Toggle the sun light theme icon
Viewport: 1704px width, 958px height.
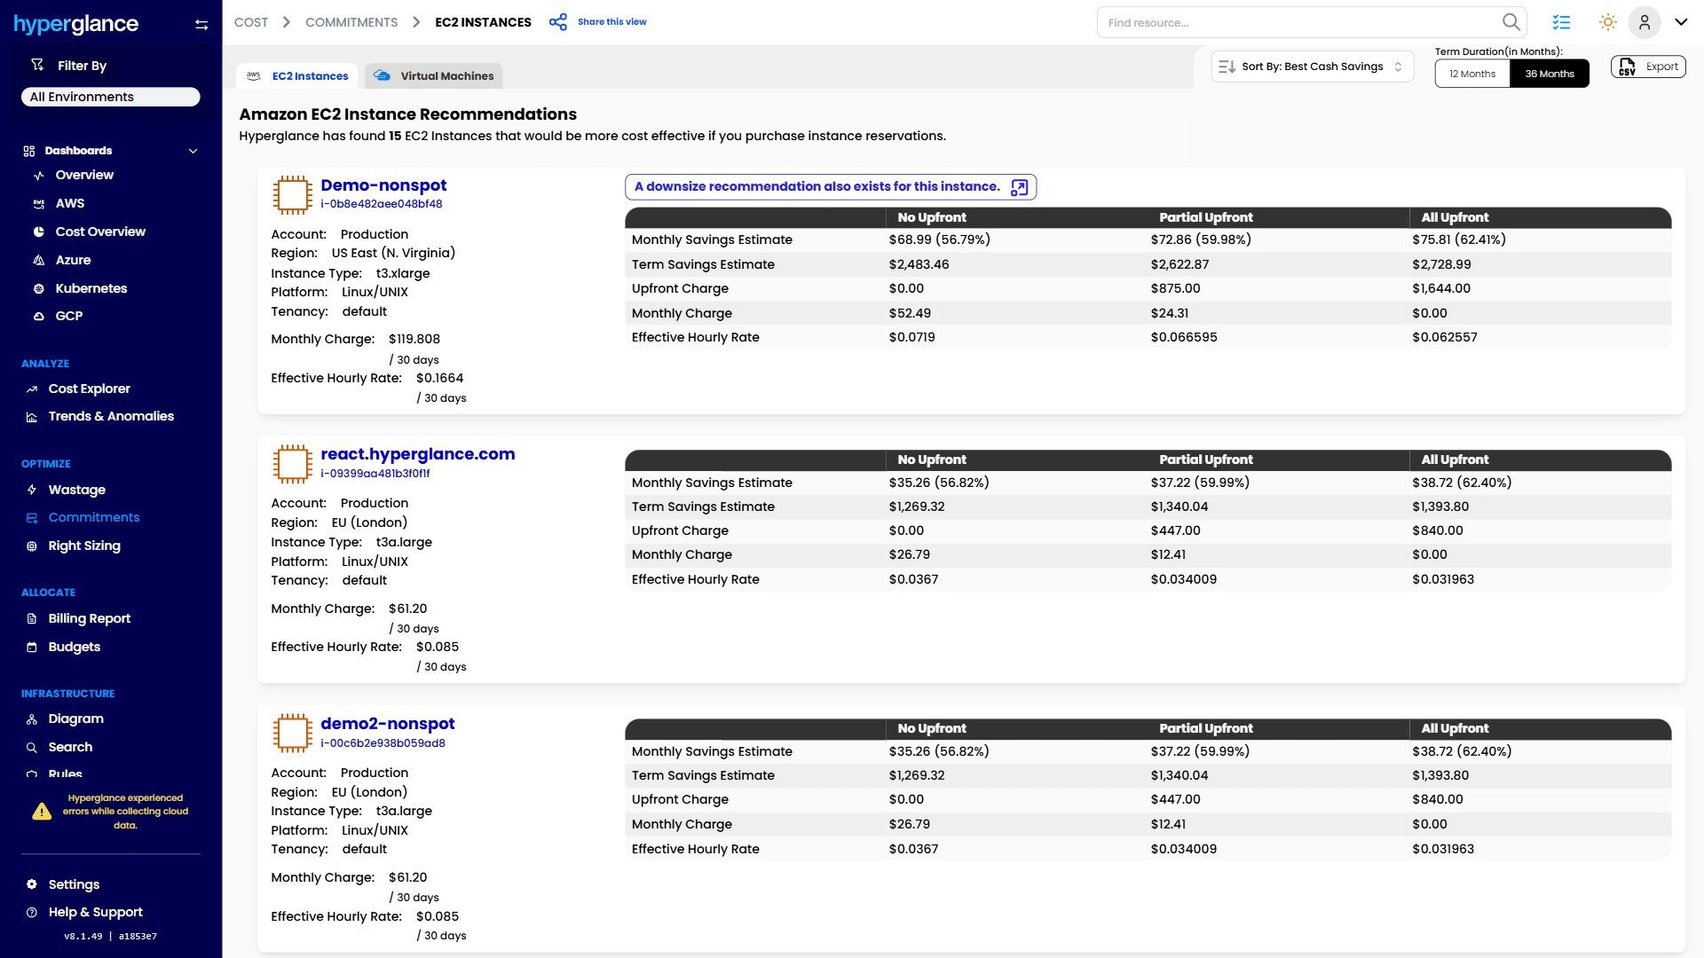tap(1607, 22)
